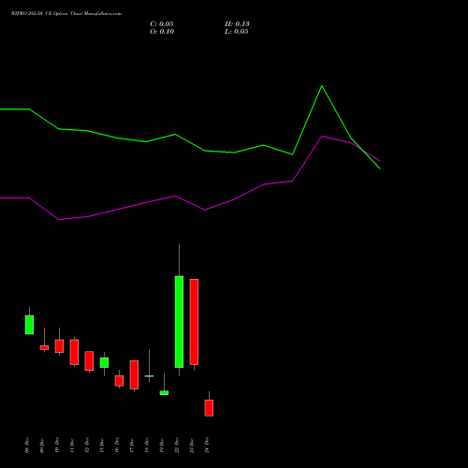Select the high value 'H: 0.13'

pyautogui.click(x=237, y=24)
